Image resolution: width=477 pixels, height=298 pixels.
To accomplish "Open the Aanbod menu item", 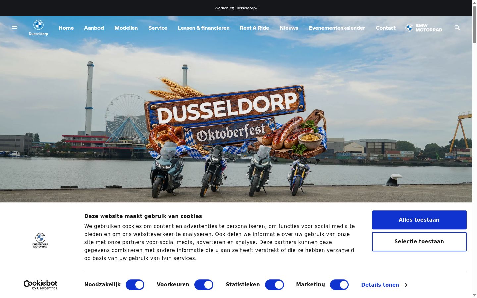I will click(94, 28).
